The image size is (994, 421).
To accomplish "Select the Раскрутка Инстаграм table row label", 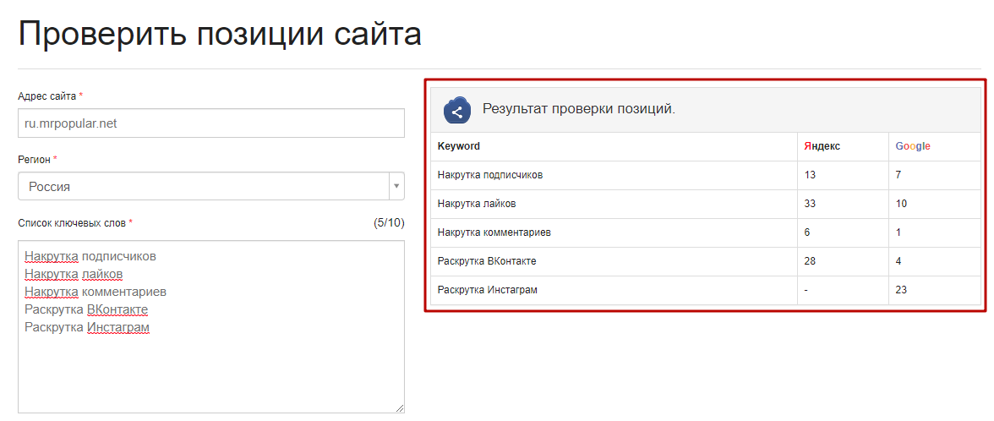I will point(488,290).
